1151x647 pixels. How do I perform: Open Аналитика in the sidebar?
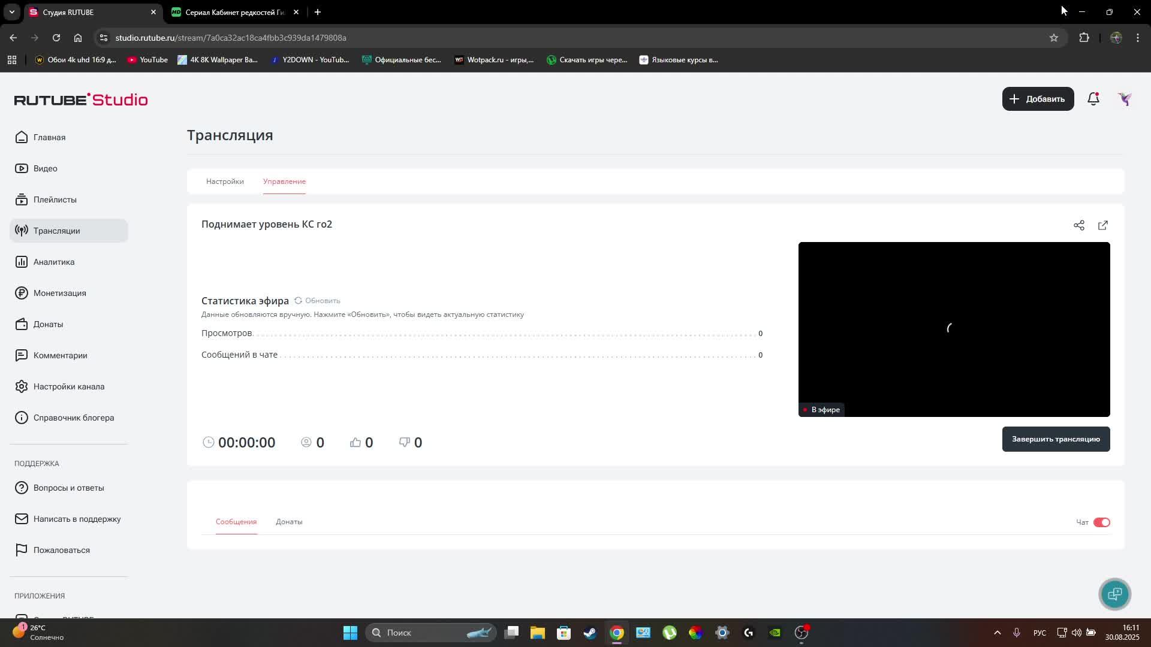(x=54, y=262)
